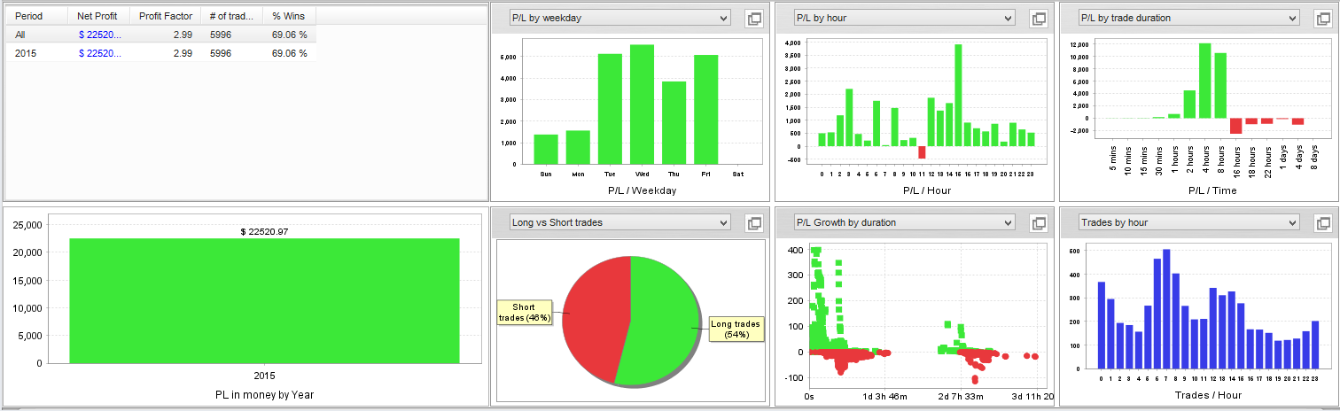Pop out the Trades by hour chart
This screenshot has height=411, width=1340.
[1322, 223]
